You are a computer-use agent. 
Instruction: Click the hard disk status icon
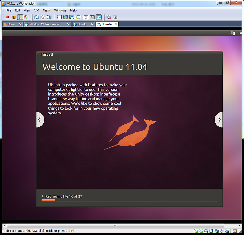[206, 231]
